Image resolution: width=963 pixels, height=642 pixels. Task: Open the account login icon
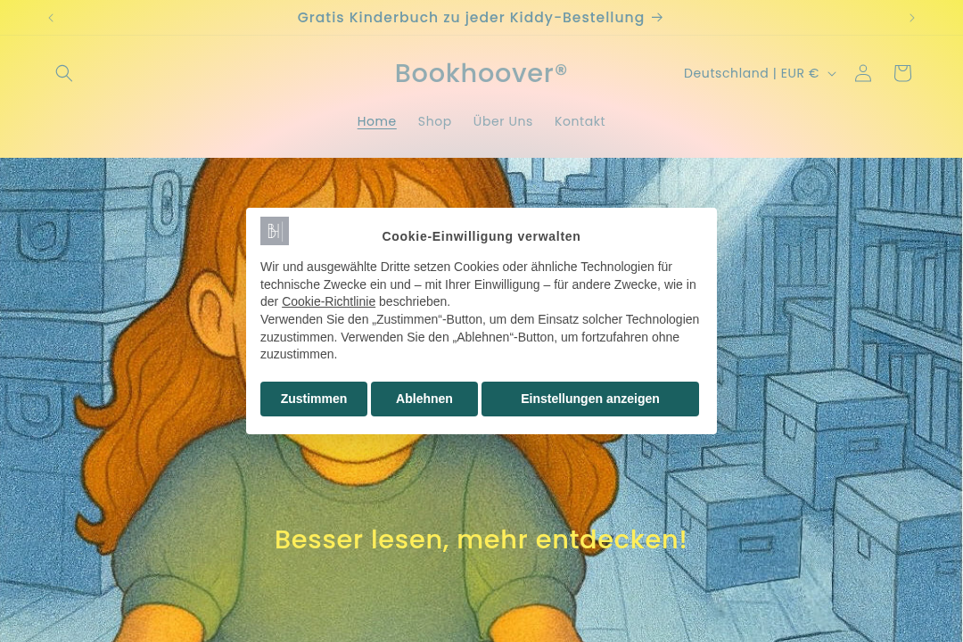click(x=863, y=73)
